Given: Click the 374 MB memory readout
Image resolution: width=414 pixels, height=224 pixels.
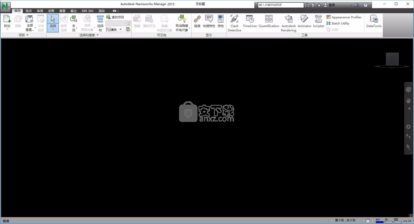Looking at the screenshot, I should [407, 221].
